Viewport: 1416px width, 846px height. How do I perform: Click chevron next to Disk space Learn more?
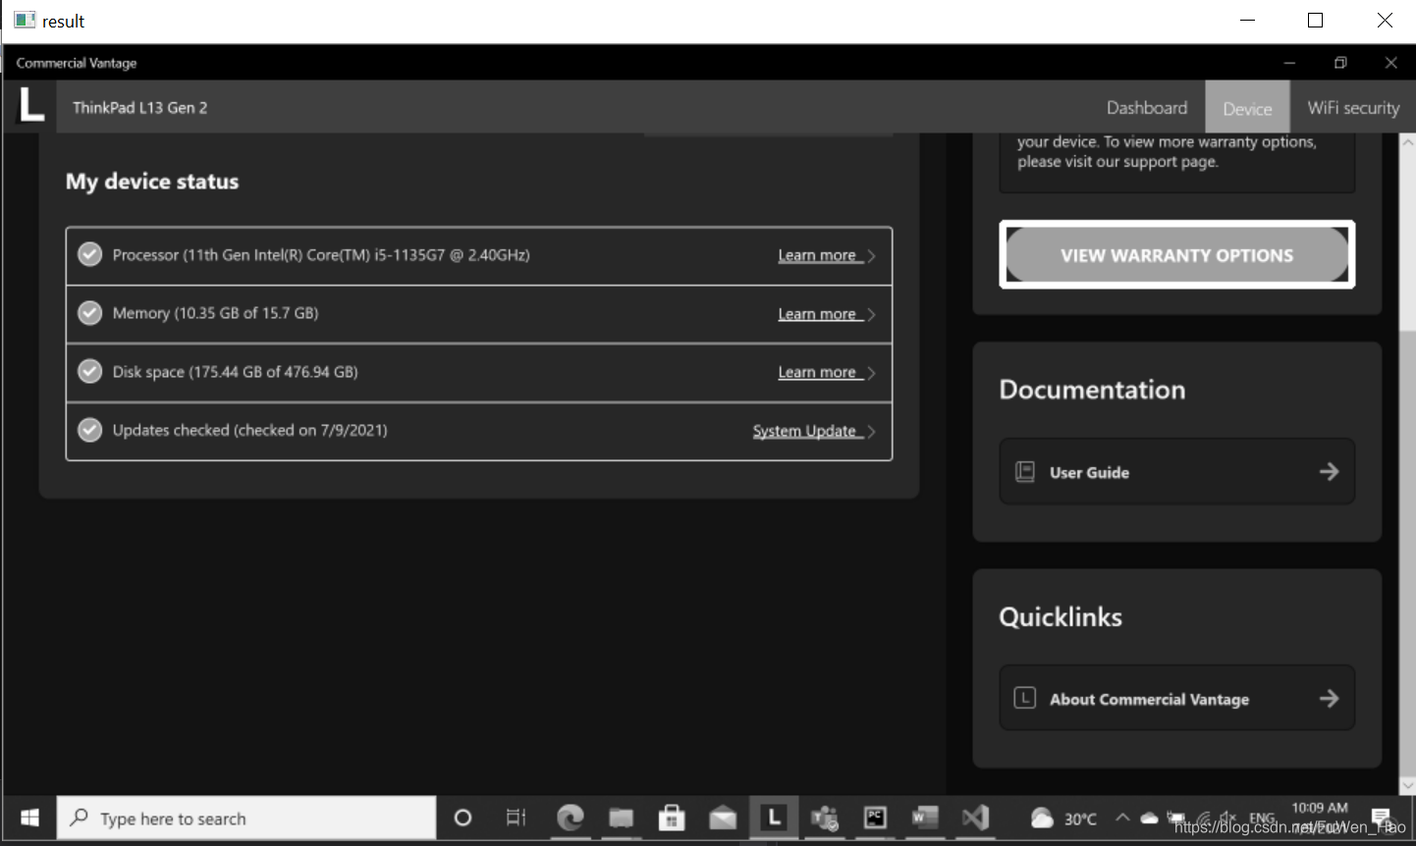click(x=871, y=373)
